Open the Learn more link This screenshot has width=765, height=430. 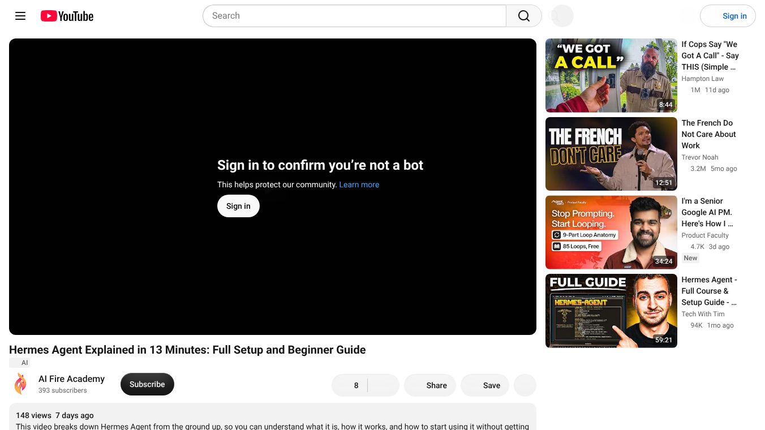[359, 184]
